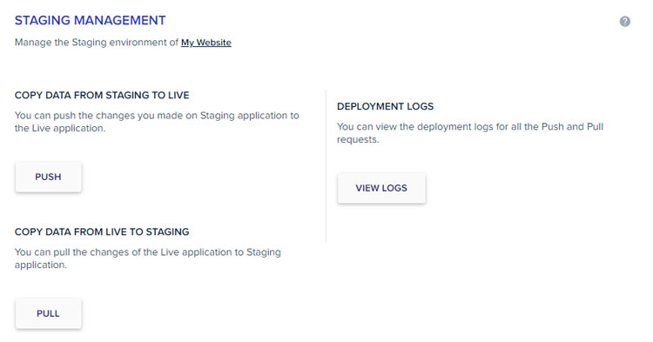Show staging help from the top-right icon
The width and height of the screenshot is (653, 342).
(624, 22)
